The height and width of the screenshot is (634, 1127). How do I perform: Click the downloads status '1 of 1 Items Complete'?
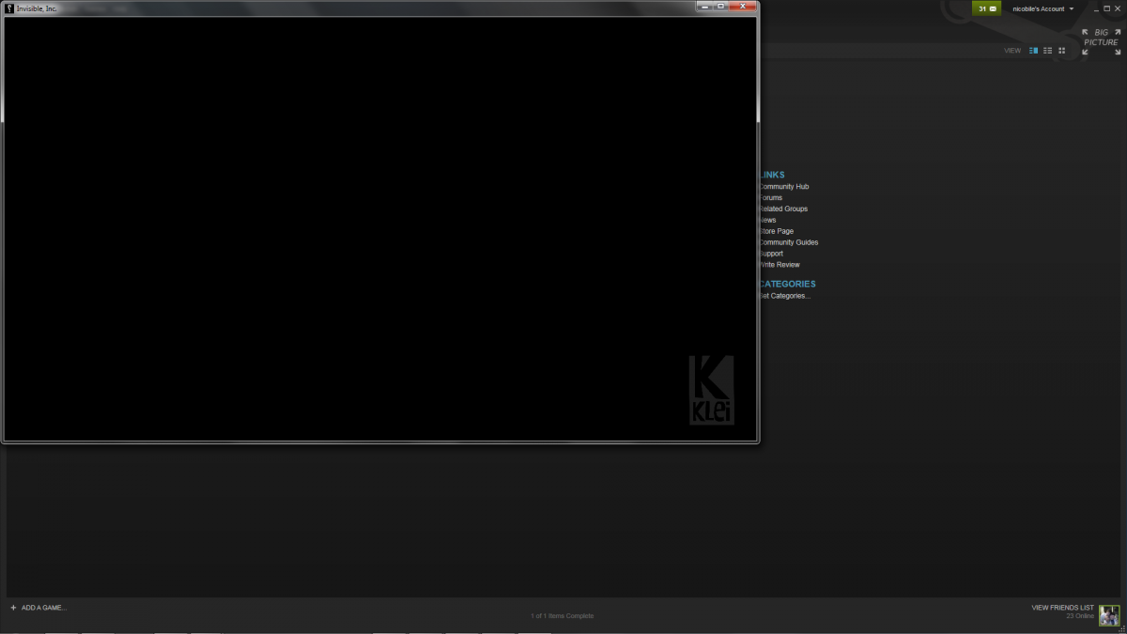tap(562, 616)
